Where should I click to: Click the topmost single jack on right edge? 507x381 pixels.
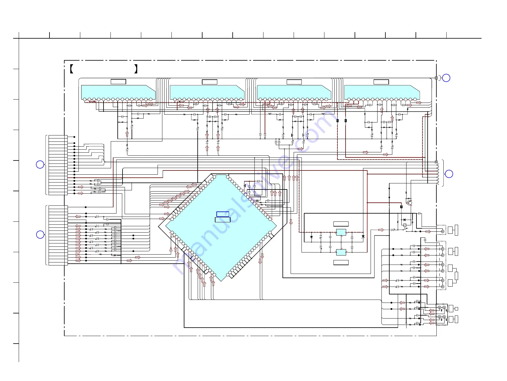pos(443,231)
